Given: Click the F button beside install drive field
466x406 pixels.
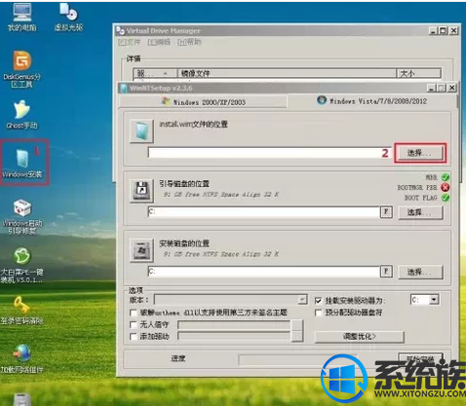Looking at the screenshot, I should [x=386, y=272].
